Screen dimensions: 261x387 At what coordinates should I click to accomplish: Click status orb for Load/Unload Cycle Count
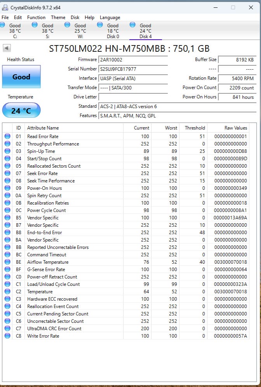click(7, 284)
